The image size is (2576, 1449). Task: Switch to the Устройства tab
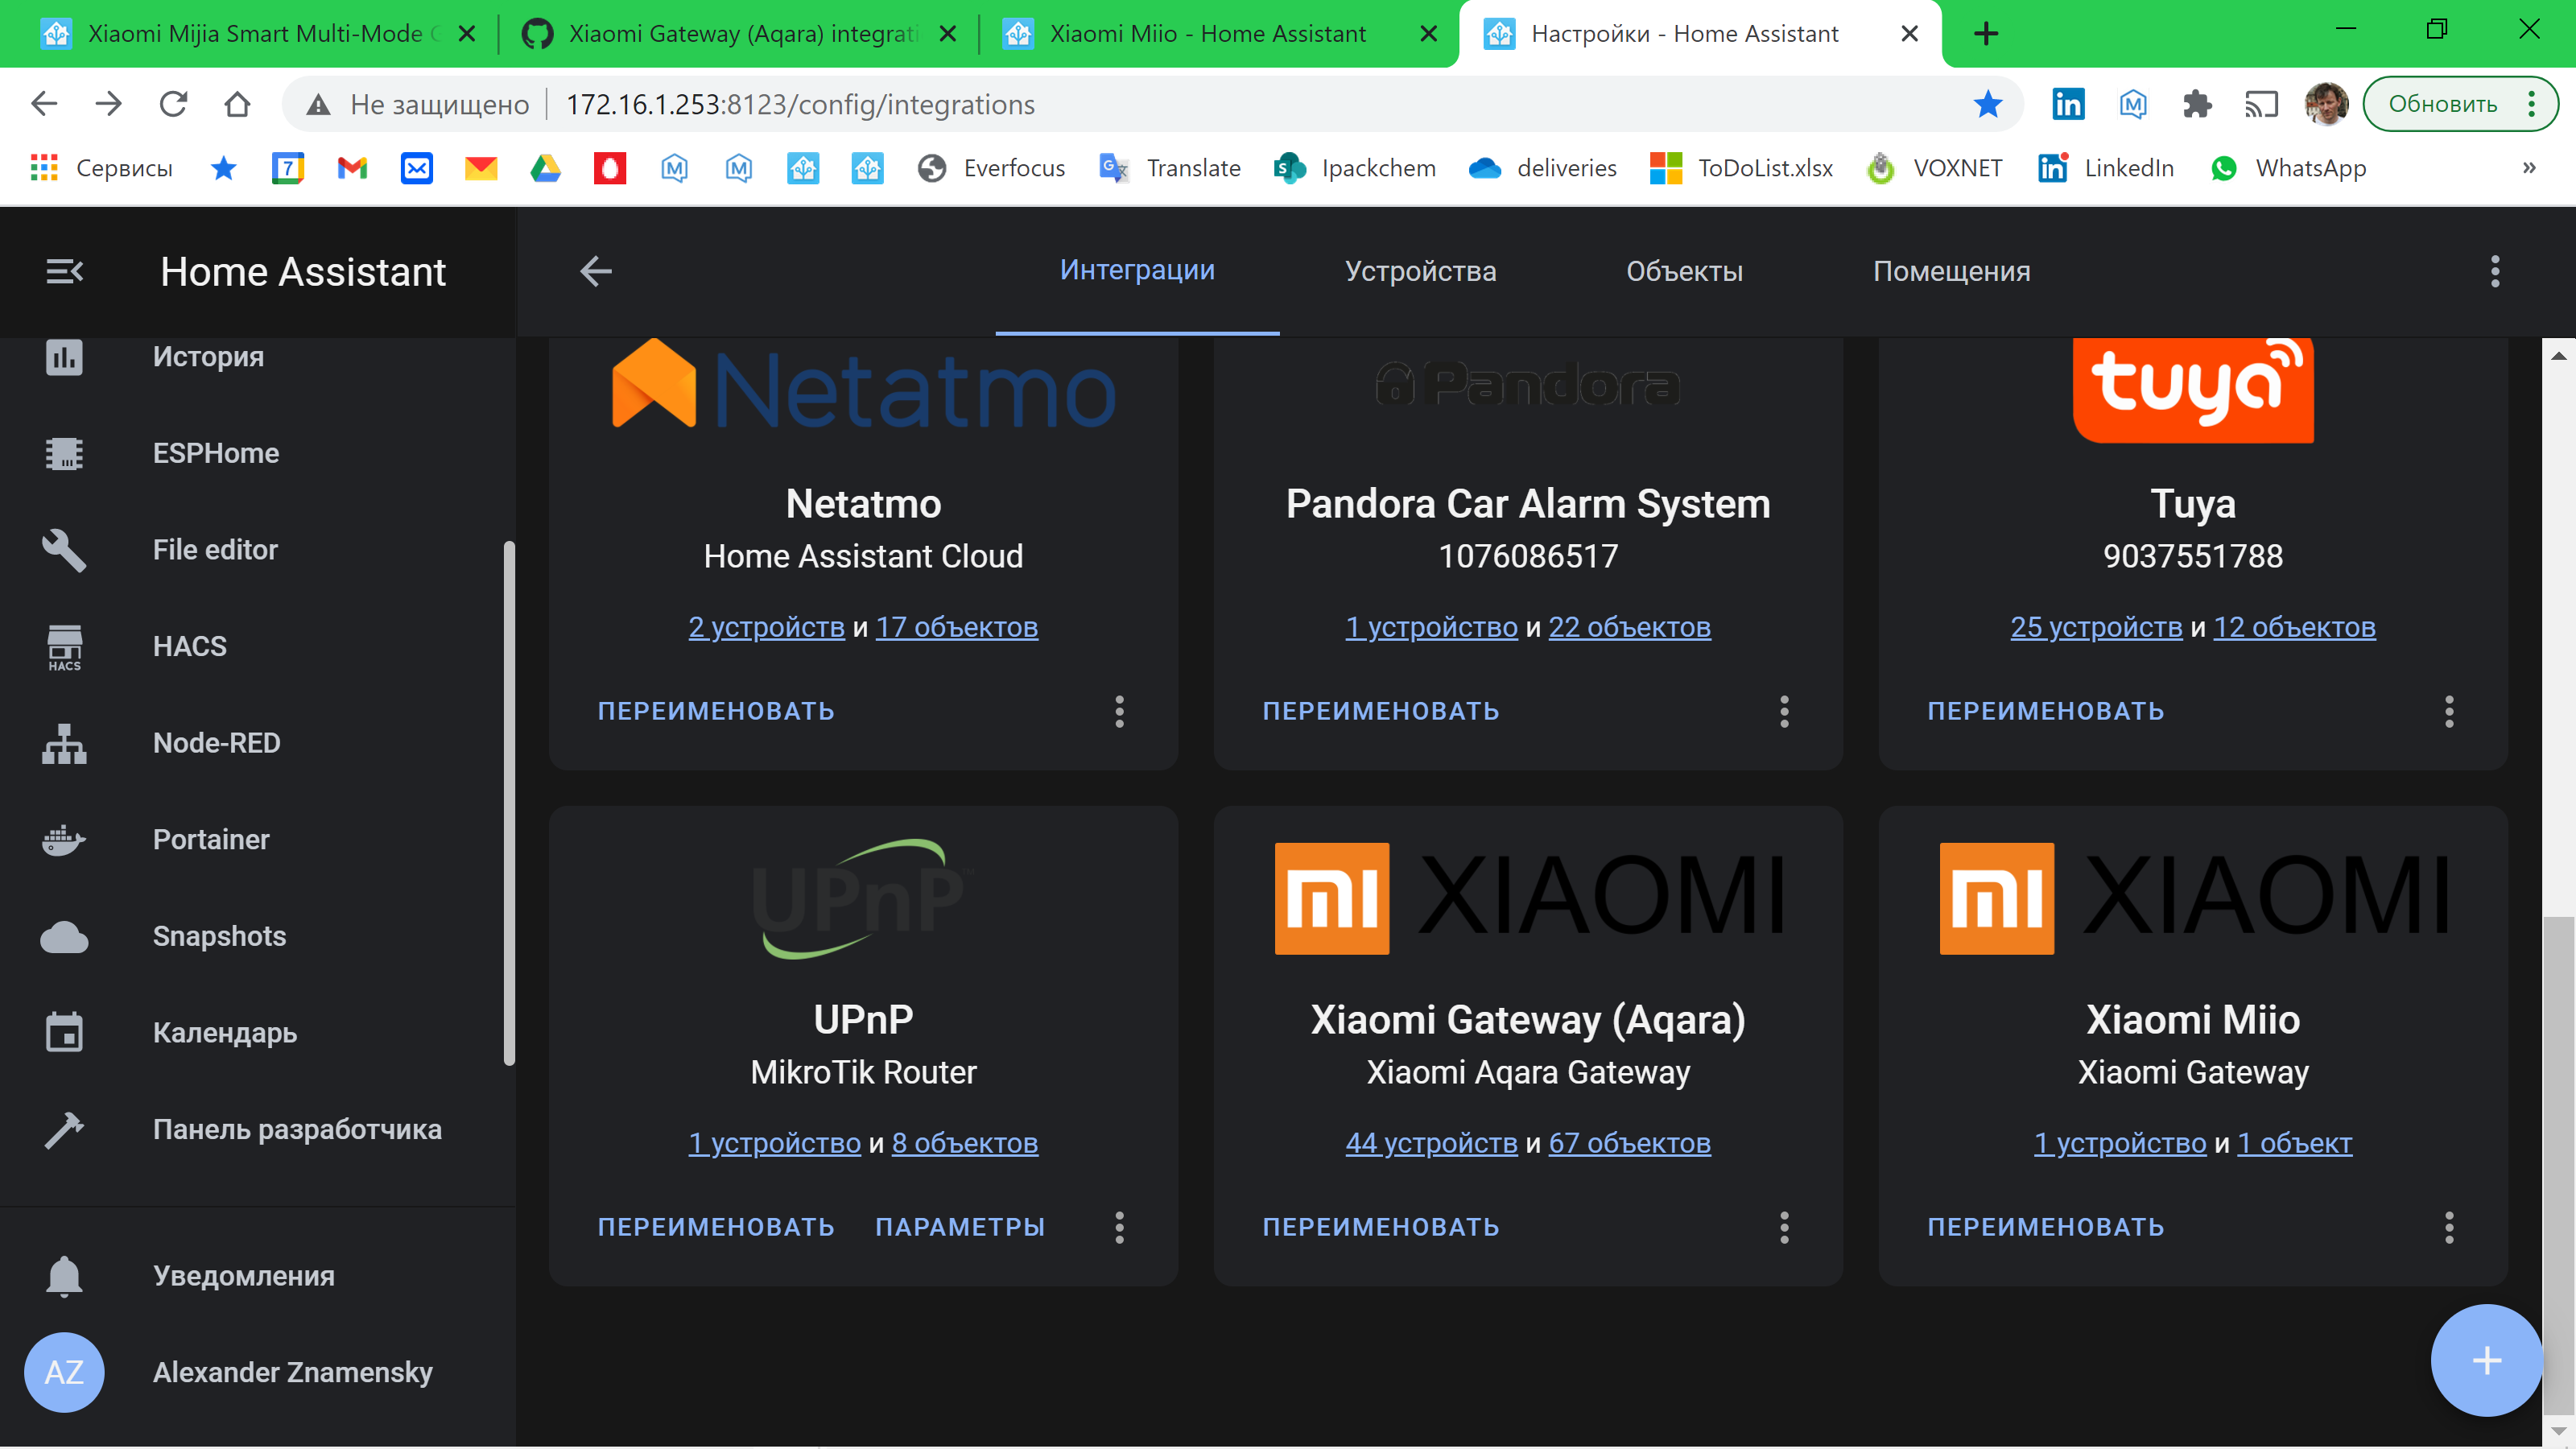[1419, 271]
